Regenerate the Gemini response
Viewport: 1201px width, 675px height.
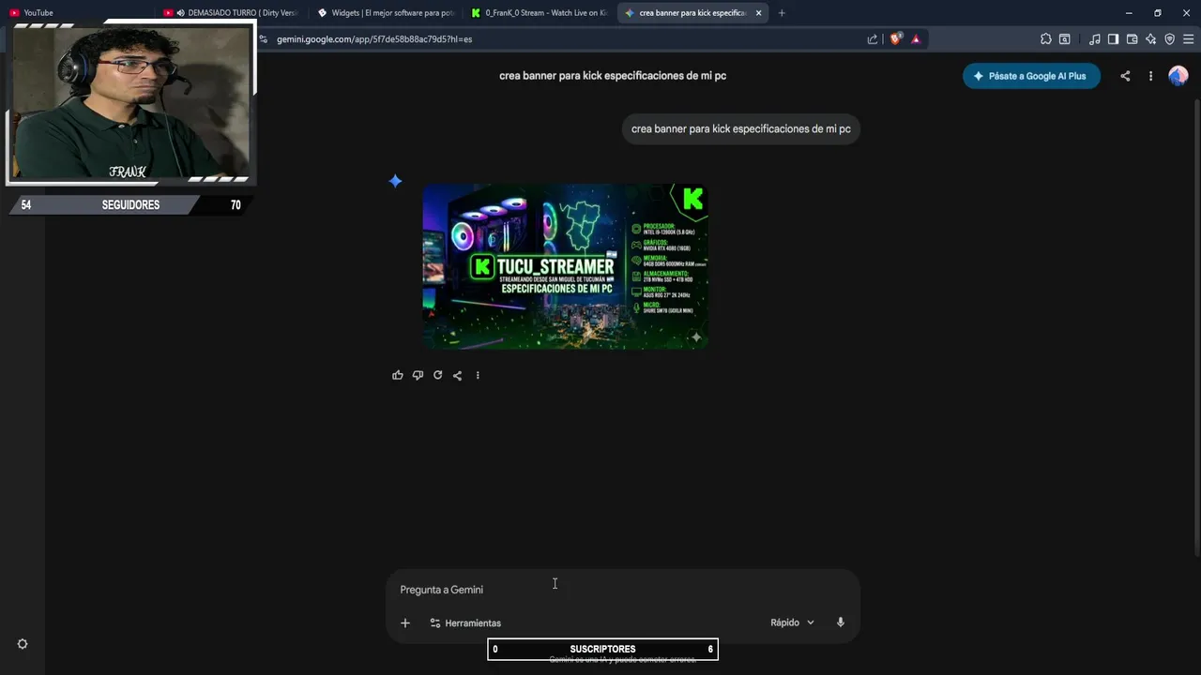437,375
